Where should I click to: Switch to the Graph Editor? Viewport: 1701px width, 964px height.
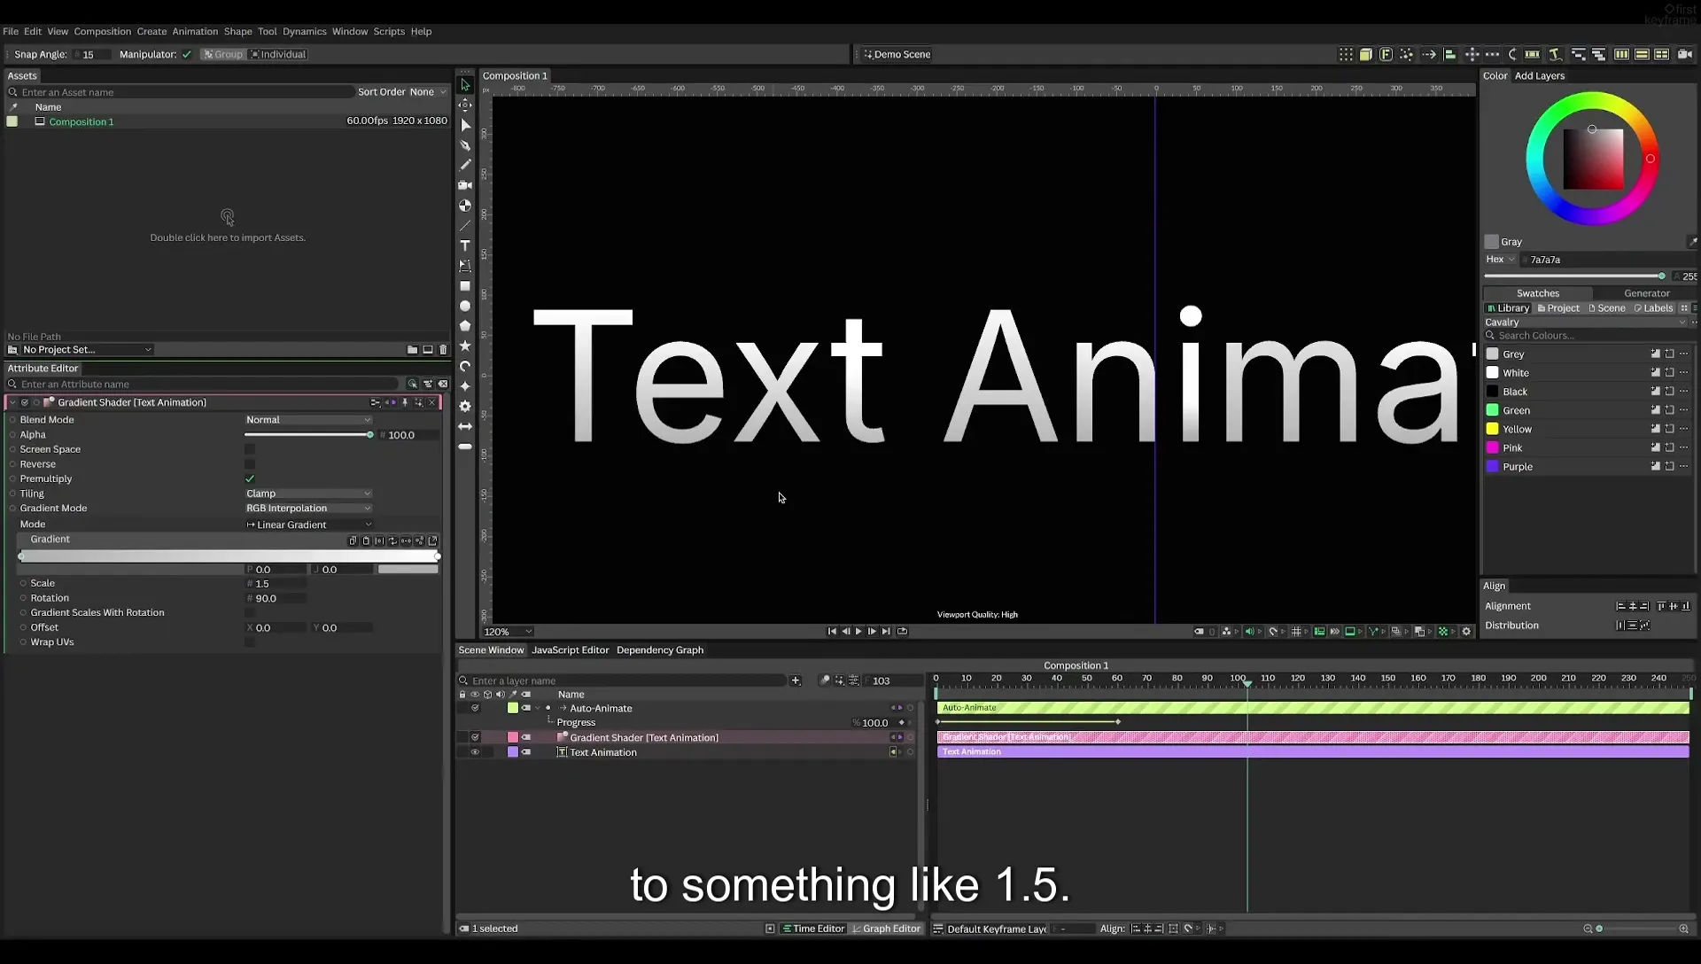point(886,929)
